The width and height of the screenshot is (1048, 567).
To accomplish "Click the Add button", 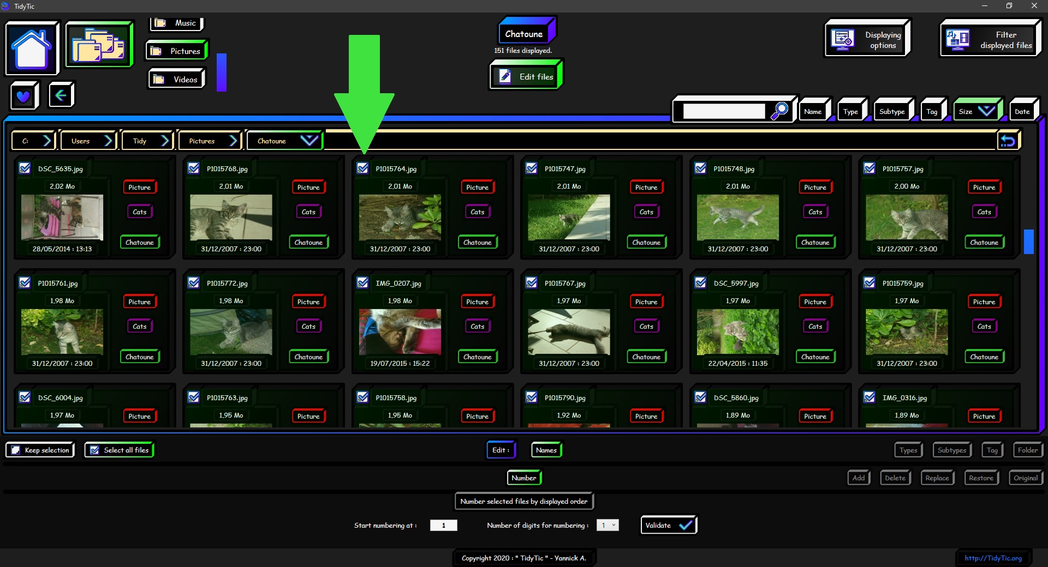I will [859, 478].
